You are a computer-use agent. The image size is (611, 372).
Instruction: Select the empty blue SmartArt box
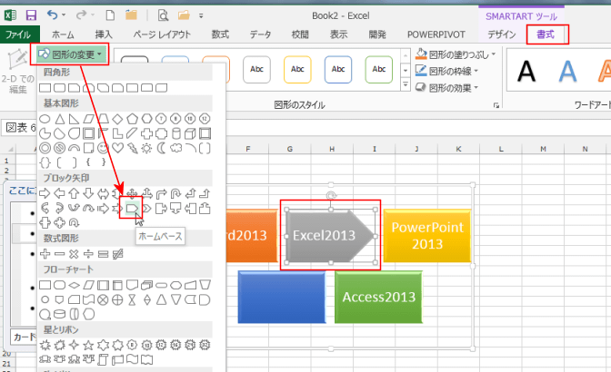282,297
